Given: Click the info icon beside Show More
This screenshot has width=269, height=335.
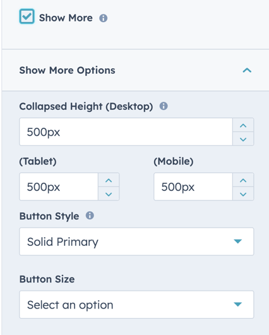Looking at the screenshot, I should pyautogui.click(x=104, y=18).
